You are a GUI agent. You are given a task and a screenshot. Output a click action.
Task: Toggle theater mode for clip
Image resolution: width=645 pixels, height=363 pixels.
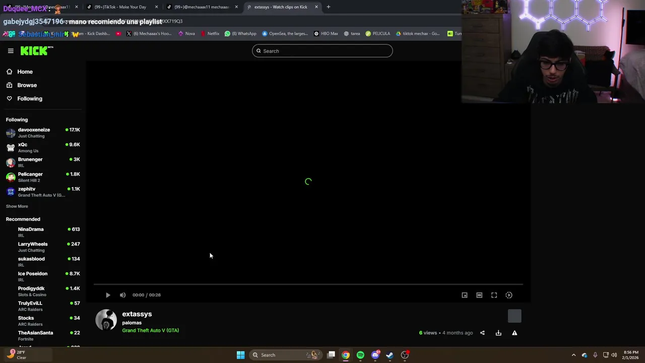click(x=479, y=295)
